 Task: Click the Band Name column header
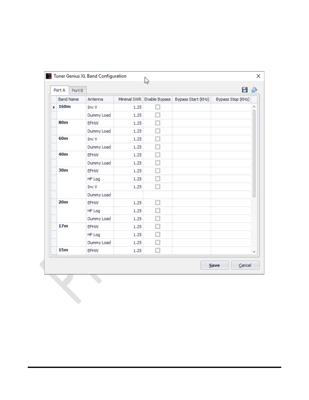71,99
